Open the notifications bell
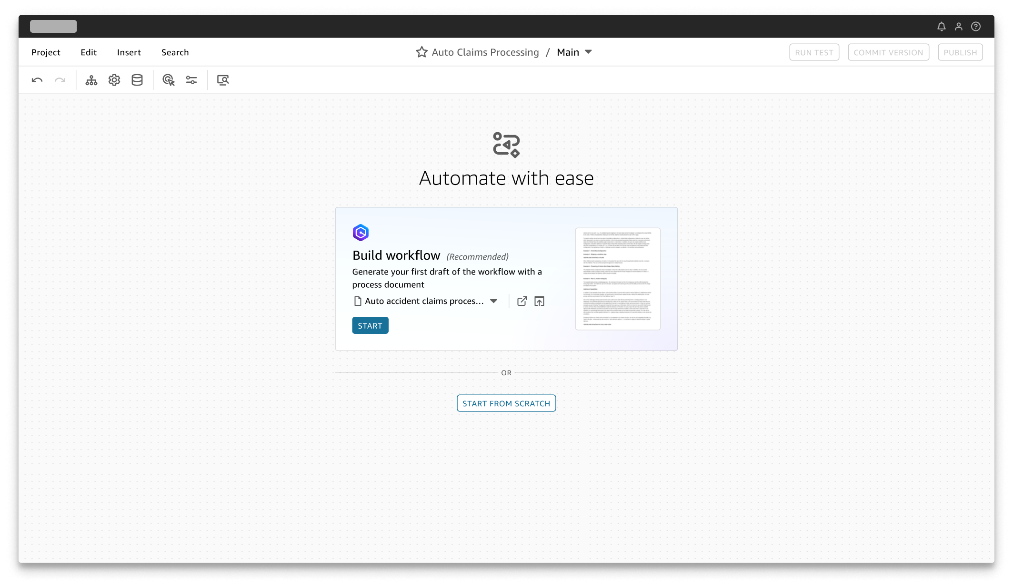 [x=941, y=27]
